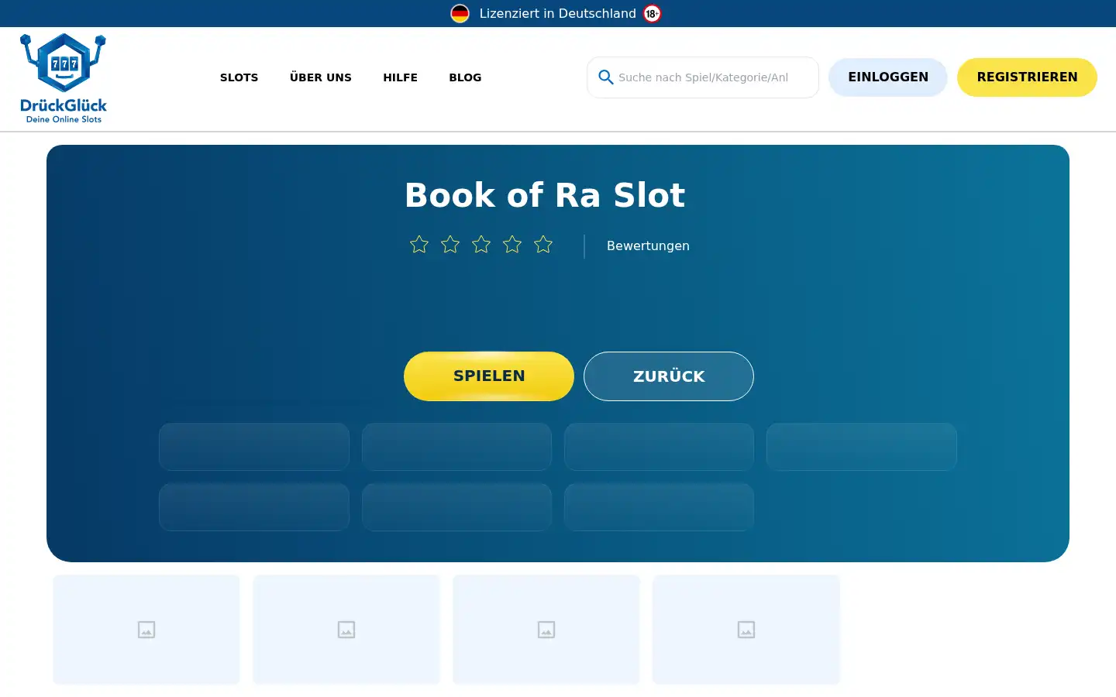The height and width of the screenshot is (697, 1116).
Task: Open the ÜBER UNS page
Action: 321,77
